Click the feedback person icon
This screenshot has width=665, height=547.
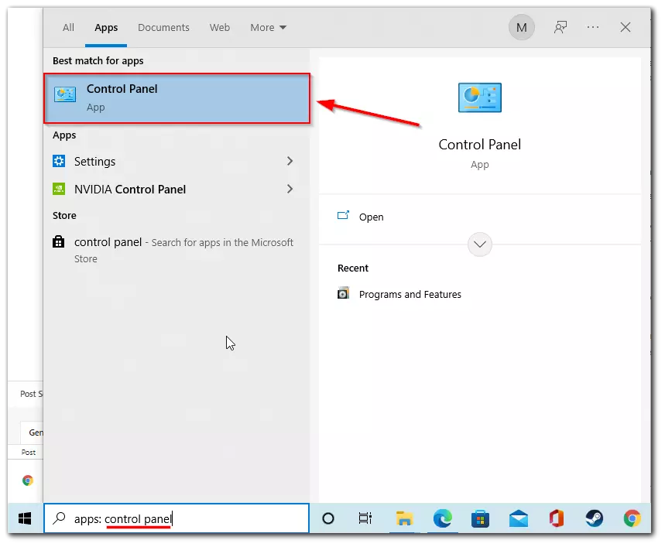[560, 28]
